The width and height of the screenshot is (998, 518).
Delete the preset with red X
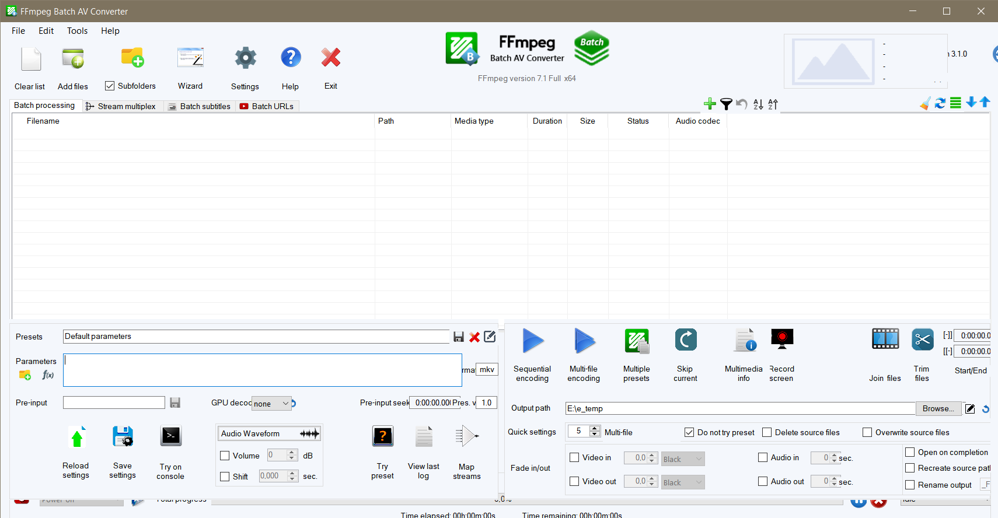(x=474, y=337)
